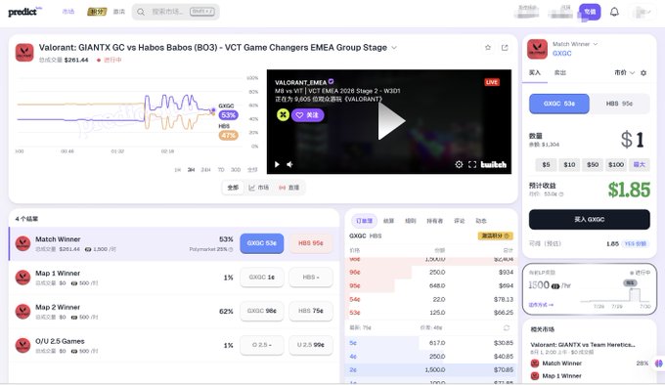Add $5 to the amount
The width and height of the screenshot is (665, 385).
click(546, 164)
